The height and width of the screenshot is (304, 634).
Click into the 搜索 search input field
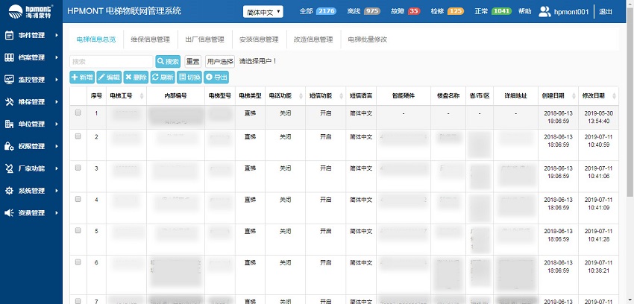(x=111, y=61)
